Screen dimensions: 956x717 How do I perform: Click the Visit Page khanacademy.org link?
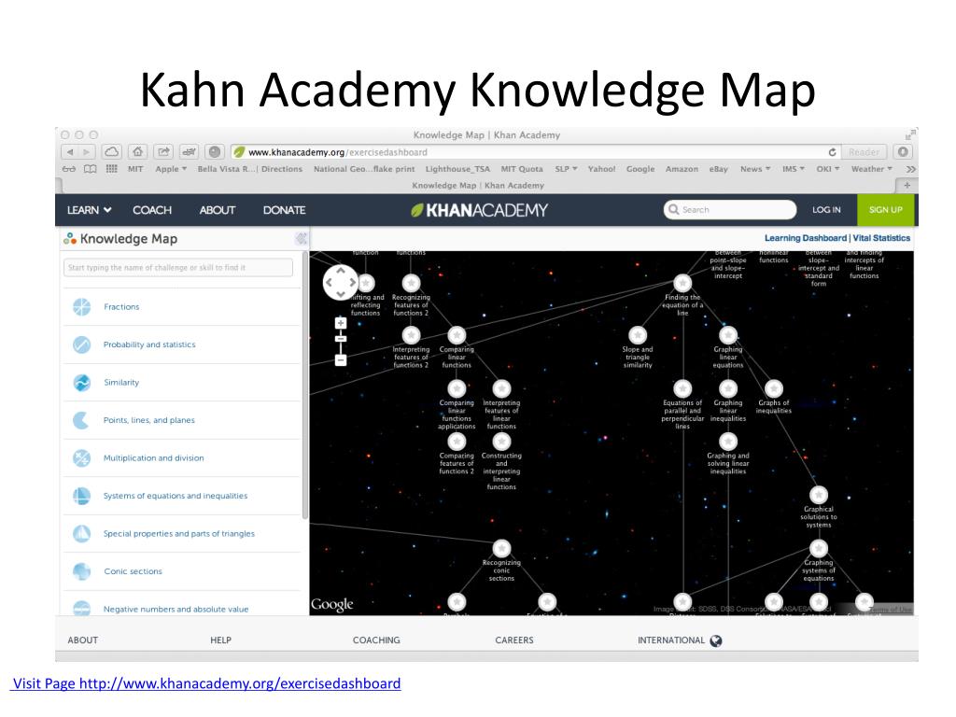(206, 683)
